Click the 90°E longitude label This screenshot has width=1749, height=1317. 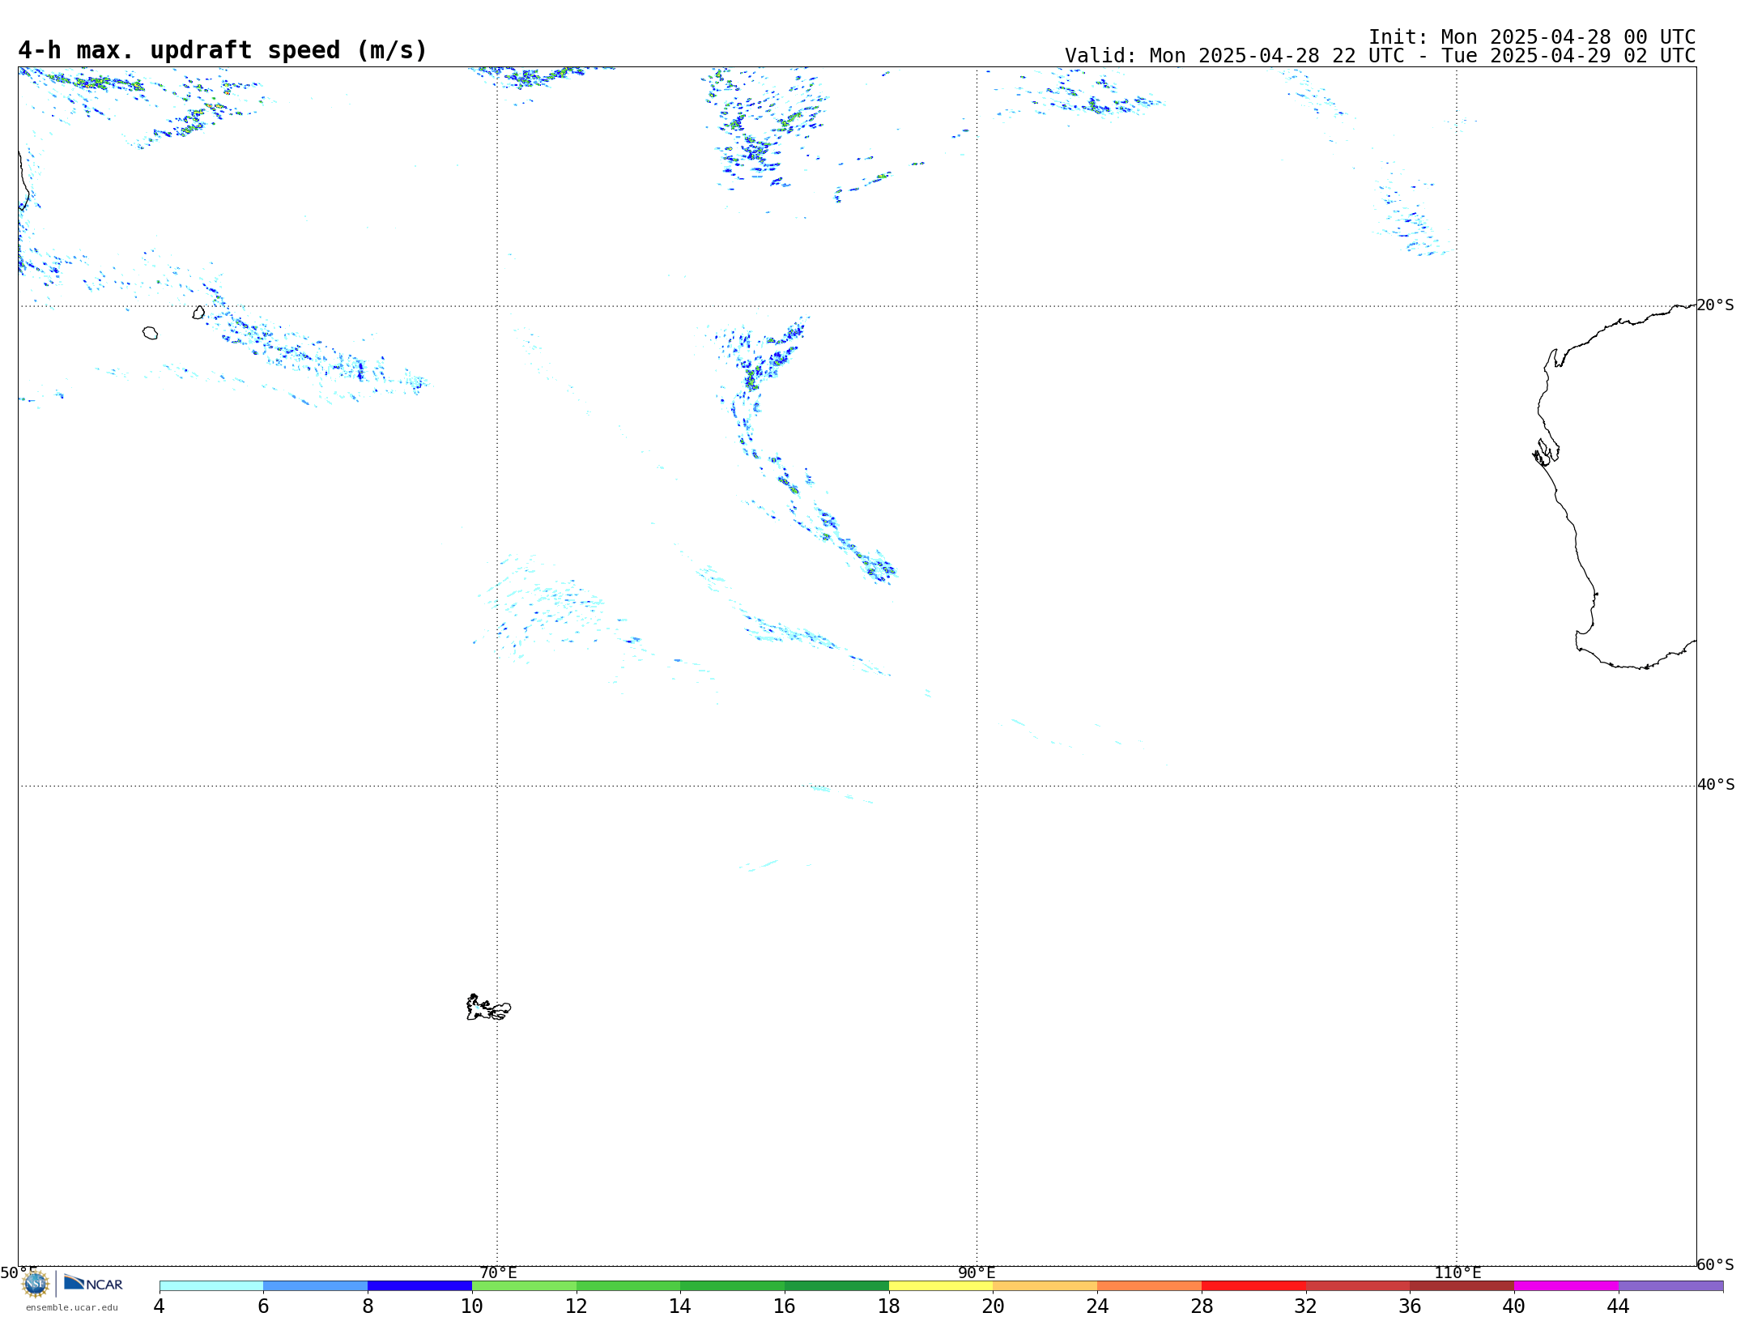(977, 1272)
